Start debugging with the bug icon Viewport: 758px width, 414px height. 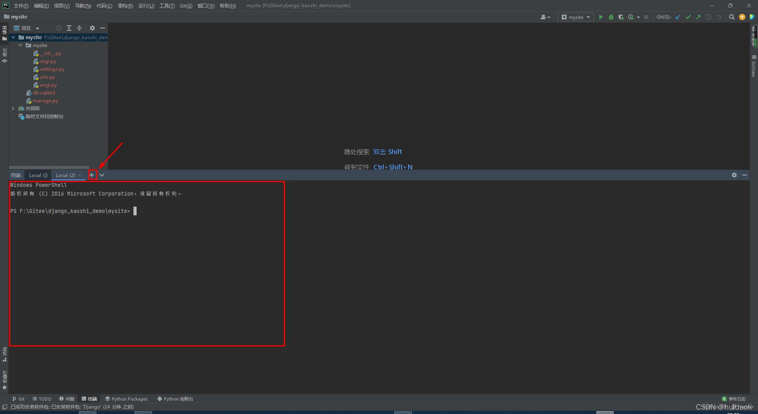tap(611, 17)
